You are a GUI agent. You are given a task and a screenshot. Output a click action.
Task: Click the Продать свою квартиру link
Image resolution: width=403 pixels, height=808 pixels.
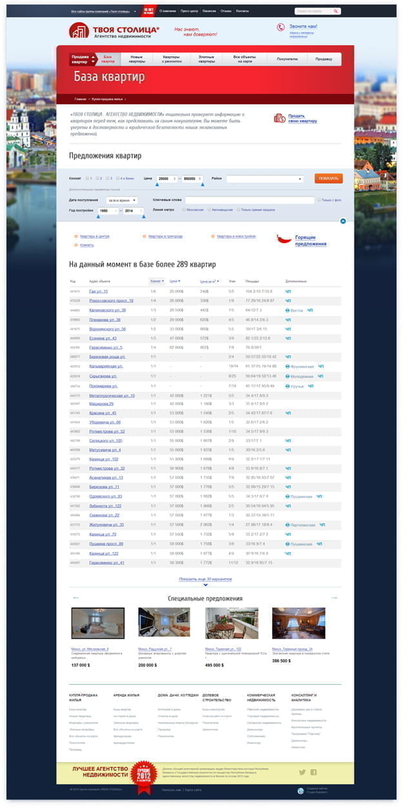click(x=302, y=118)
